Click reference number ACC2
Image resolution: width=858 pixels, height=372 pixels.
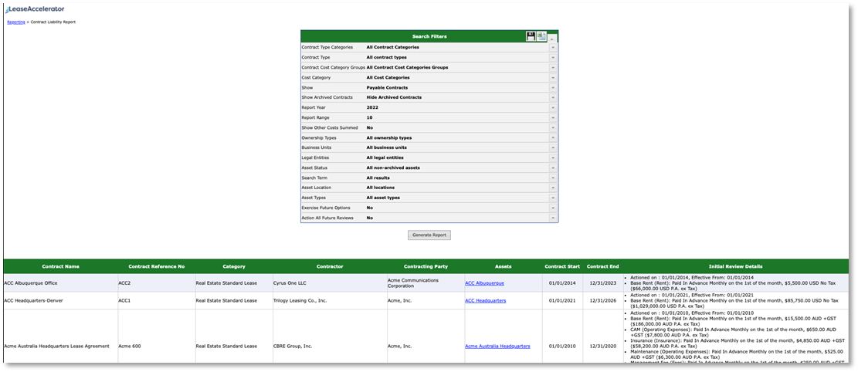point(124,282)
